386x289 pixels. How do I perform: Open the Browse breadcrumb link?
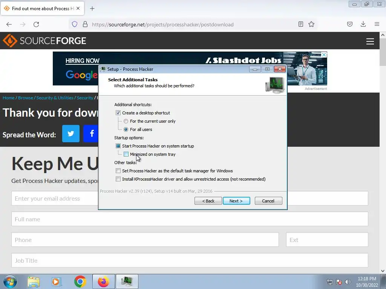pos(26,98)
